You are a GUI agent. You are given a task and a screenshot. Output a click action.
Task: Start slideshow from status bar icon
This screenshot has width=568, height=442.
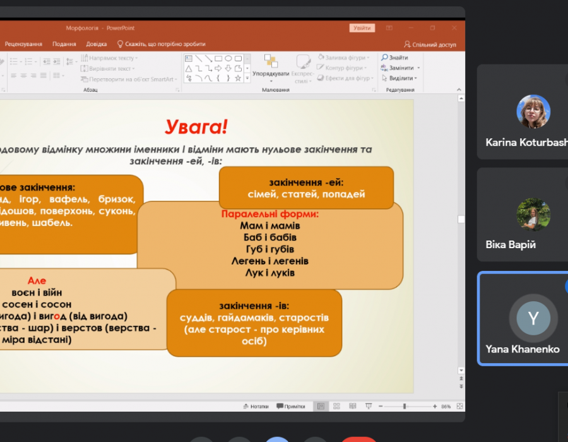(x=369, y=407)
